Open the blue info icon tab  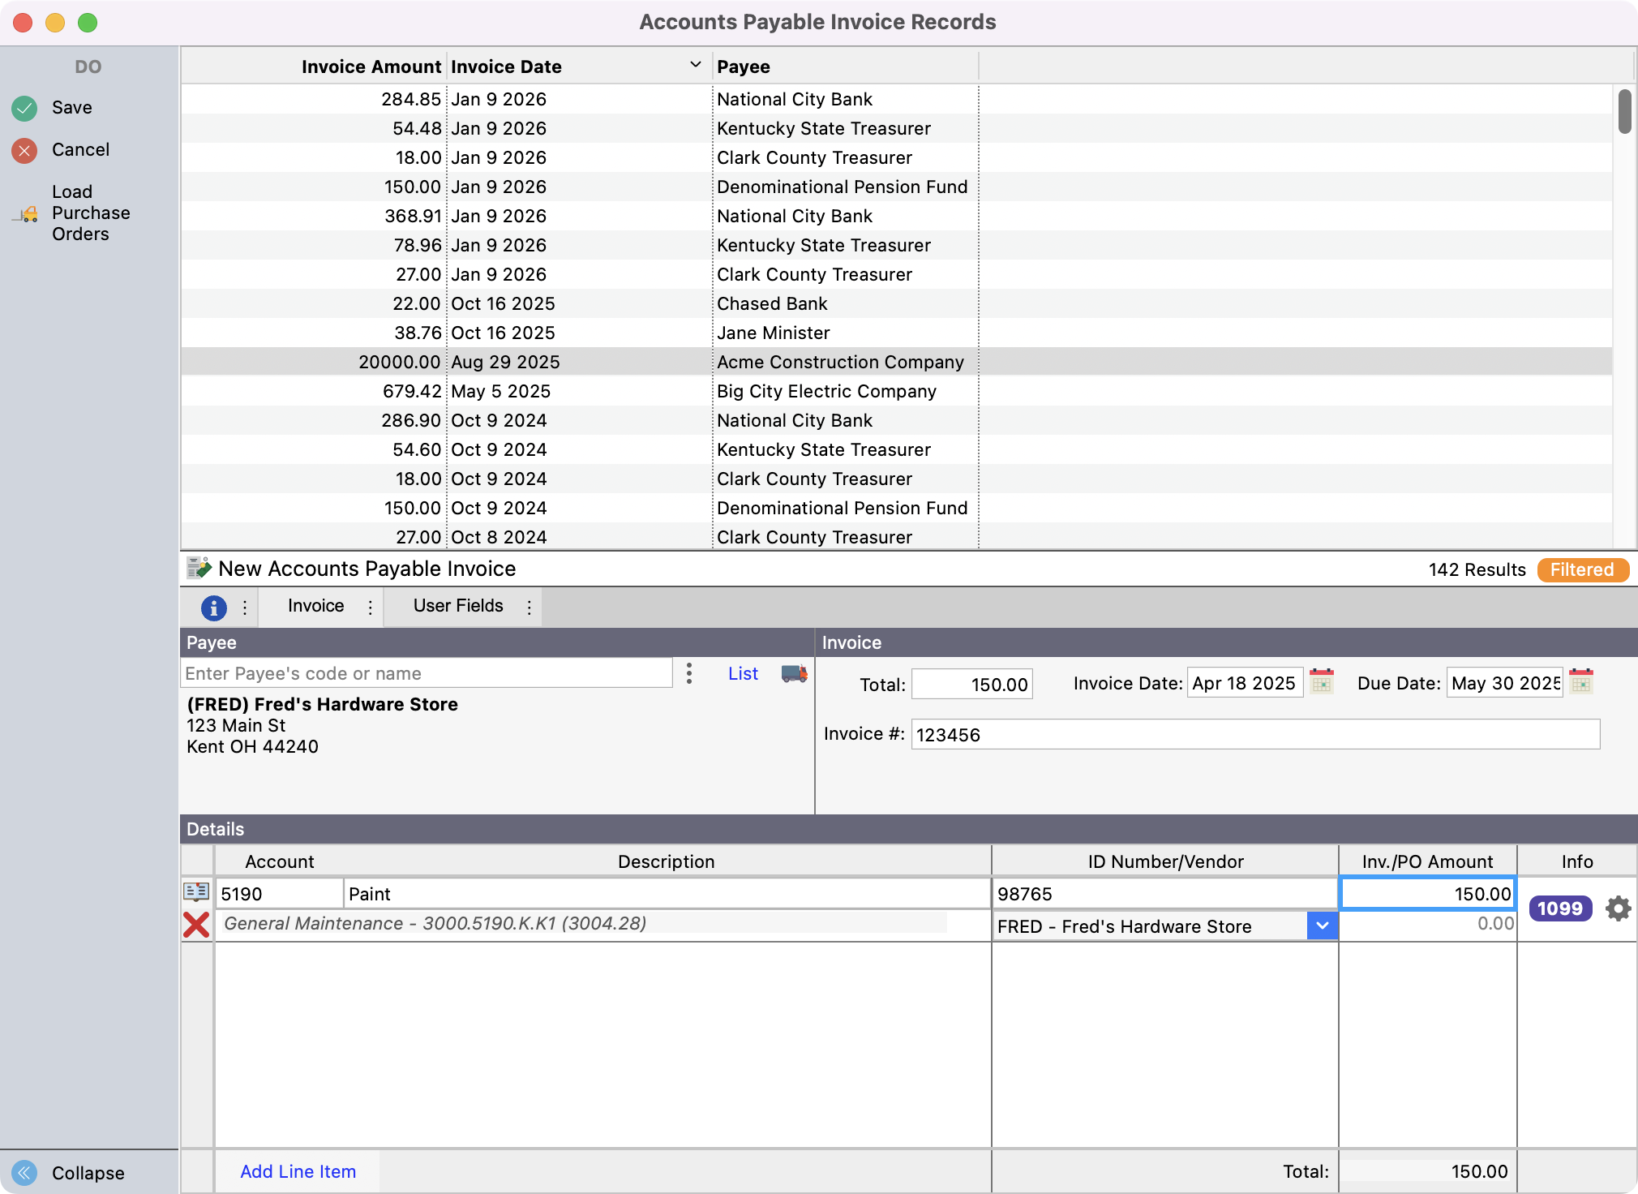pos(213,607)
